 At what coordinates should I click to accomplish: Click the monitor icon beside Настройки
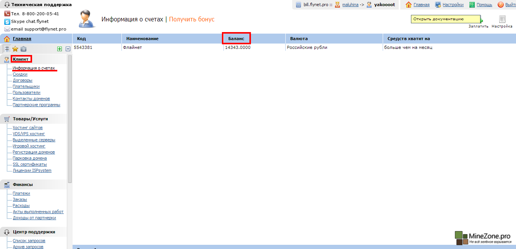(x=438, y=5)
